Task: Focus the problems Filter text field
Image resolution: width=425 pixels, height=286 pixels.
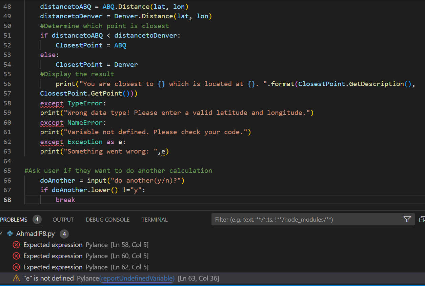Action: (x=305, y=220)
